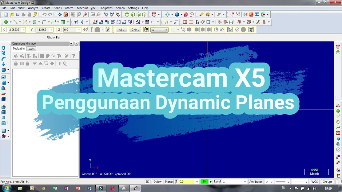
Task: Open the X coordinate value dropdown
Action: pos(24,30)
